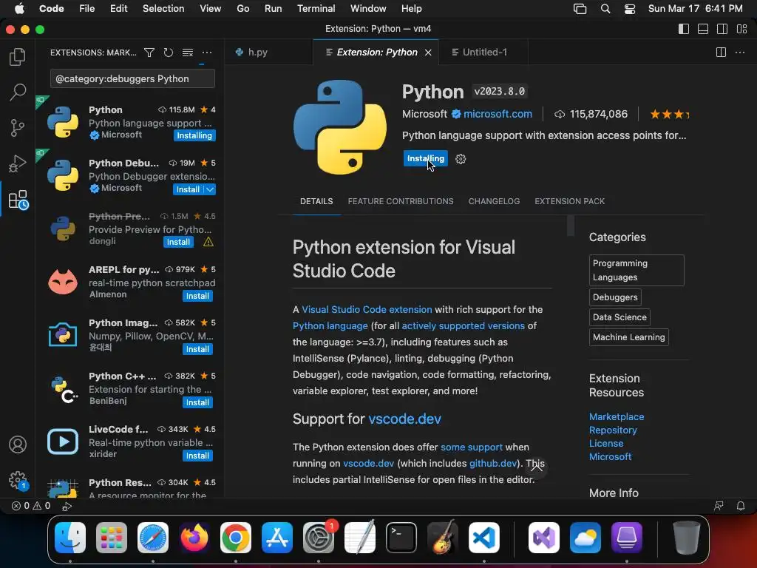Split the editor right

click(x=721, y=53)
